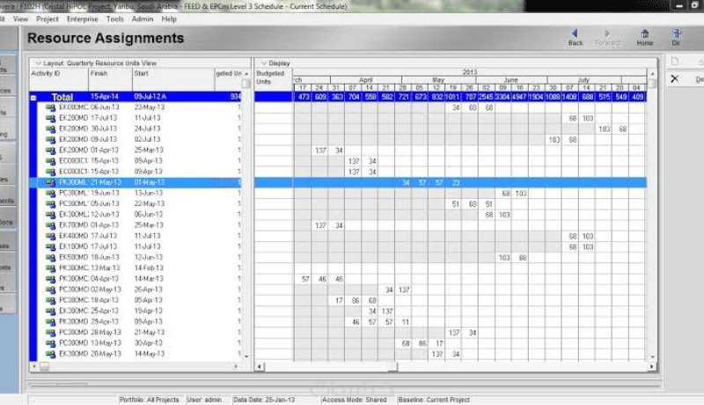Click Access Mode: Shared status entry
This screenshot has width=704, height=405.
click(x=355, y=400)
